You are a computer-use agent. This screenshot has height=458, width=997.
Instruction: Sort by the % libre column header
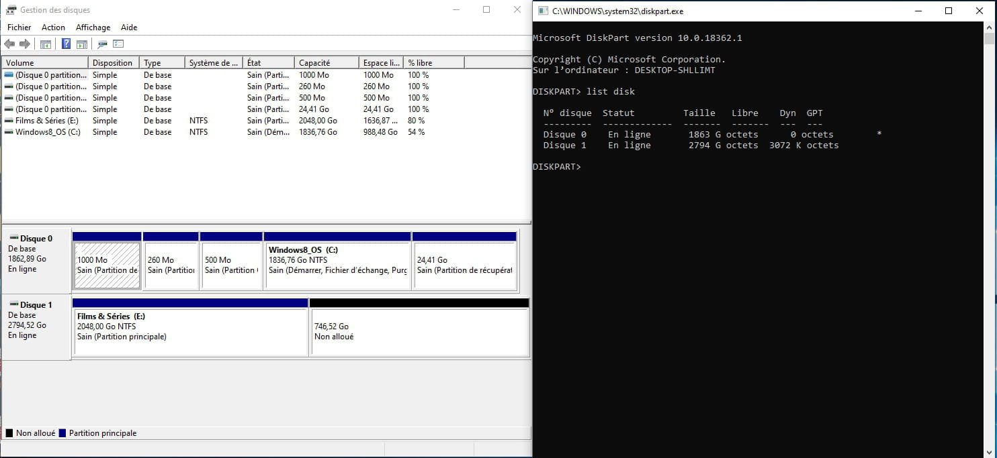(x=434, y=63)
